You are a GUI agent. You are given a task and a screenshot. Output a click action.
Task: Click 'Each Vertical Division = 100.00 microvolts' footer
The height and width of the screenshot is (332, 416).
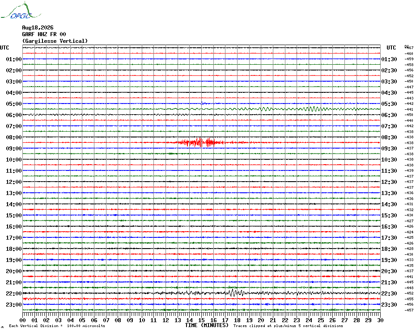coord(57,326)
